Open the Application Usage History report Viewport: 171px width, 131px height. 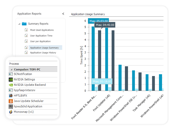(43, 53)
